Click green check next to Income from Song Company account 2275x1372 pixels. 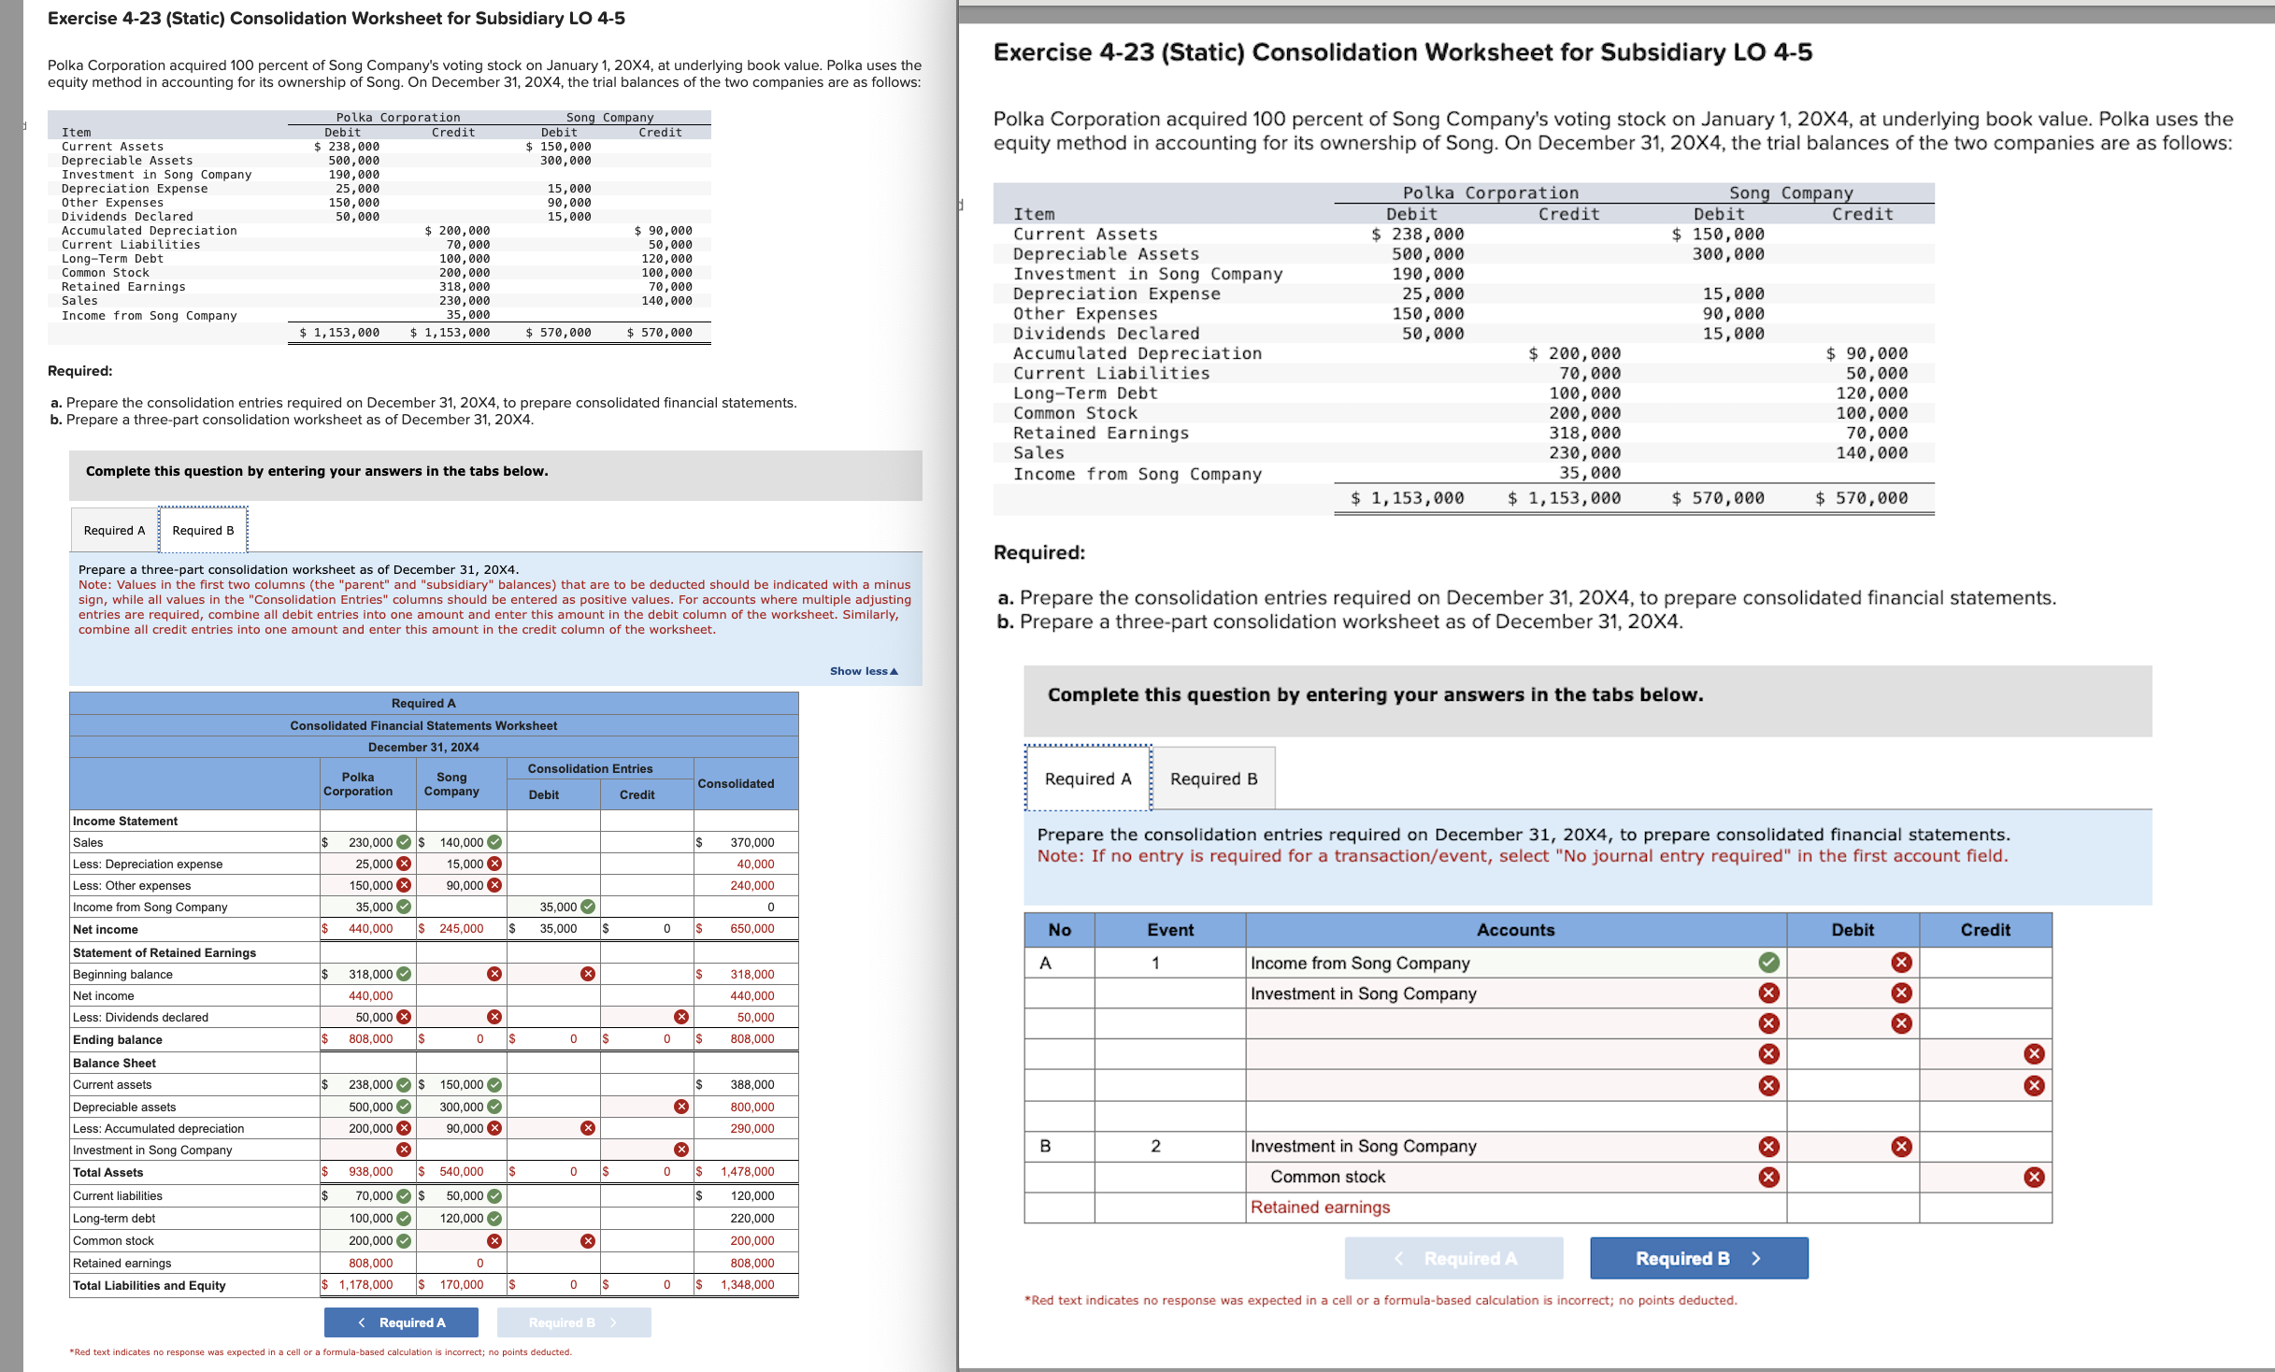(x=1768, y=963)
